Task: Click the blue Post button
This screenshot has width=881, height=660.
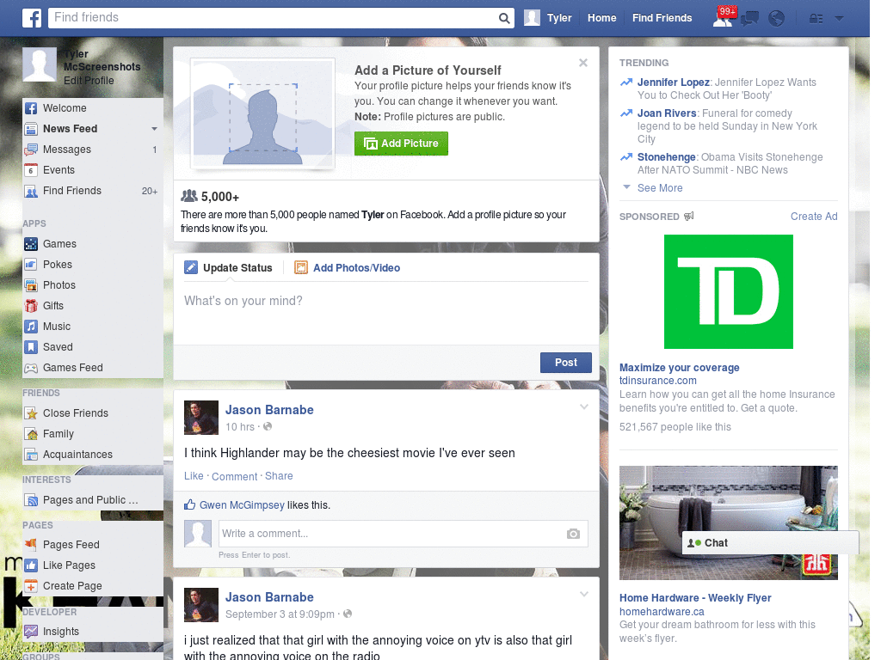Action: [566, 363]
